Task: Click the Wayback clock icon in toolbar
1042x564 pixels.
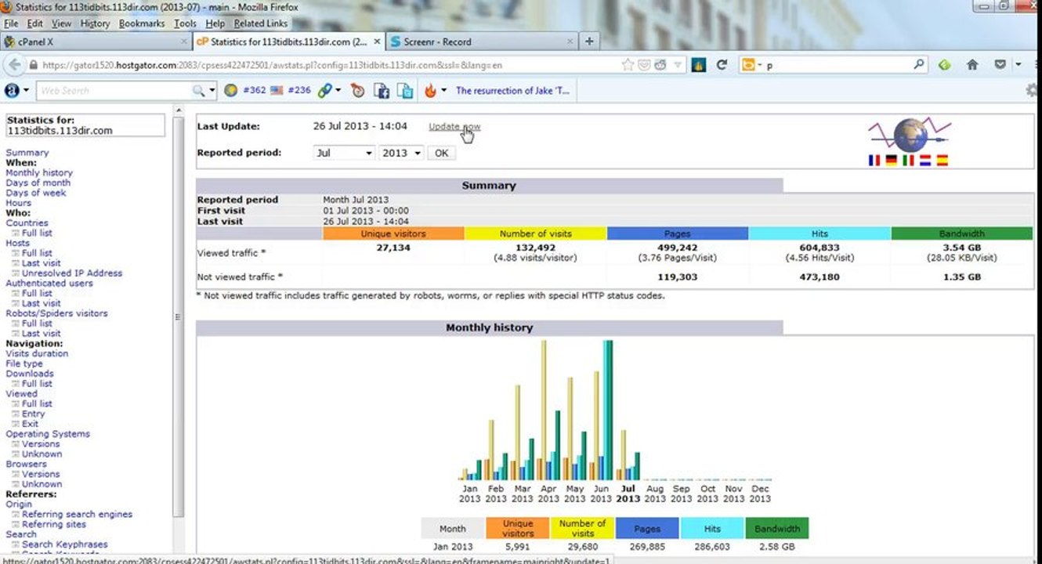Action: click(358, 90)
